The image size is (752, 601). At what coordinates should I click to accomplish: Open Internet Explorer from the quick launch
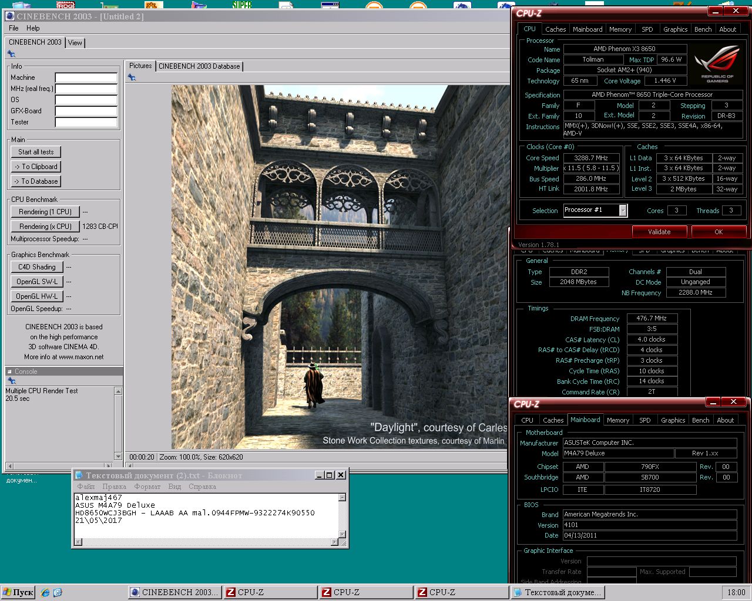45,593
